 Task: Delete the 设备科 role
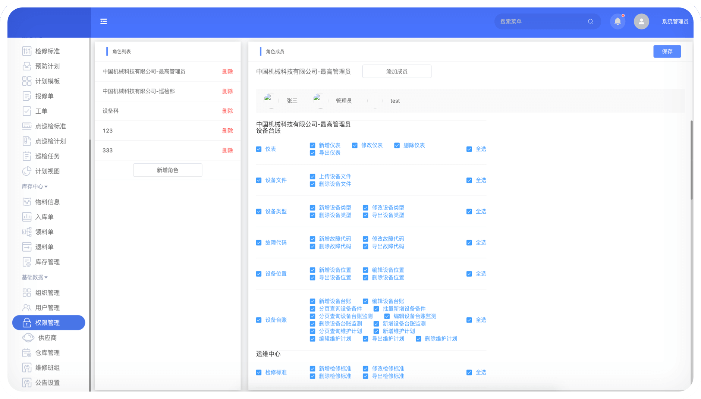point(227,111)
